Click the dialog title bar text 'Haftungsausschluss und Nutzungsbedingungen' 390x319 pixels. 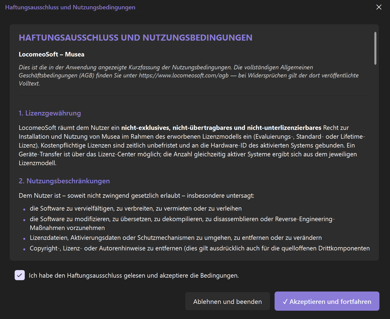tap(70, 7)
